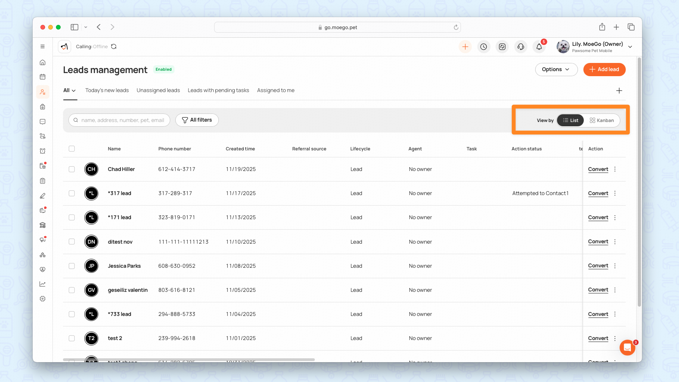Open the calendar icon in left sidebar

coord(43,77)
